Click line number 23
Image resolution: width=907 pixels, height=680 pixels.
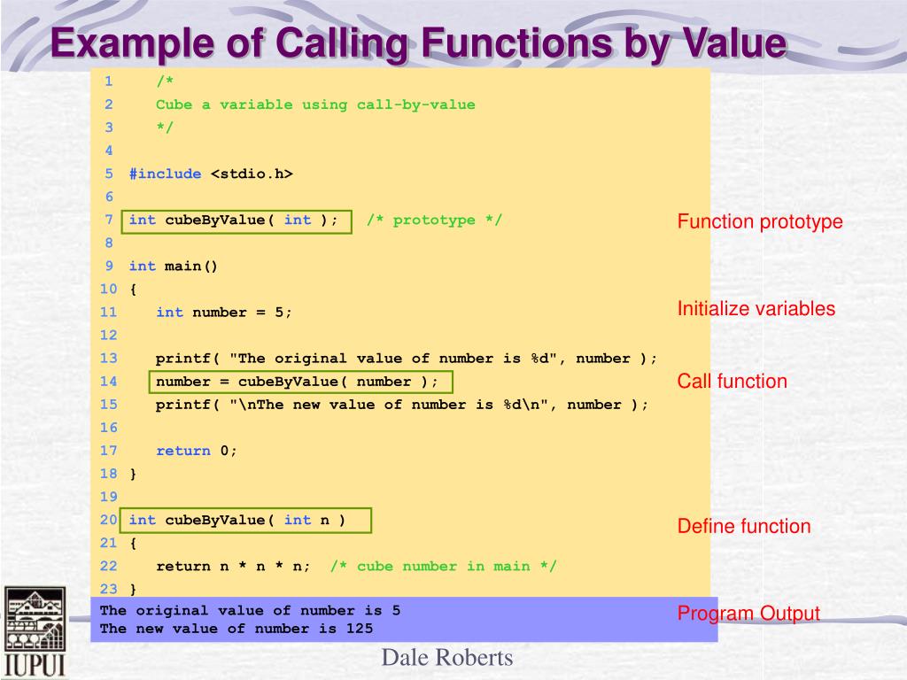(108, 589)
